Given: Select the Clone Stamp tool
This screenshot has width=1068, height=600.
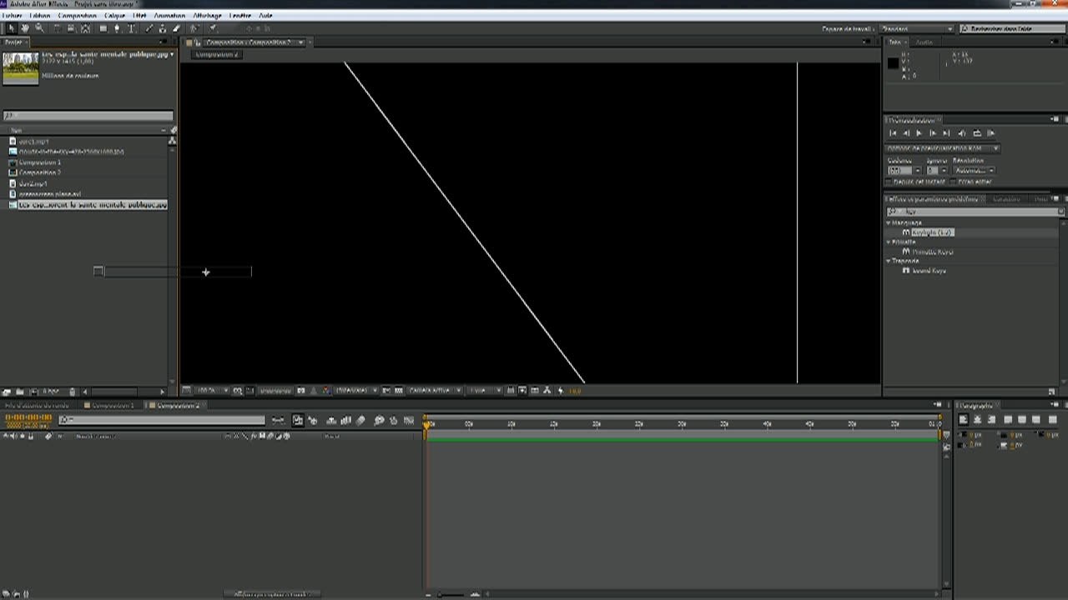Looking at the screenshot, I should [x=163, y=28].
